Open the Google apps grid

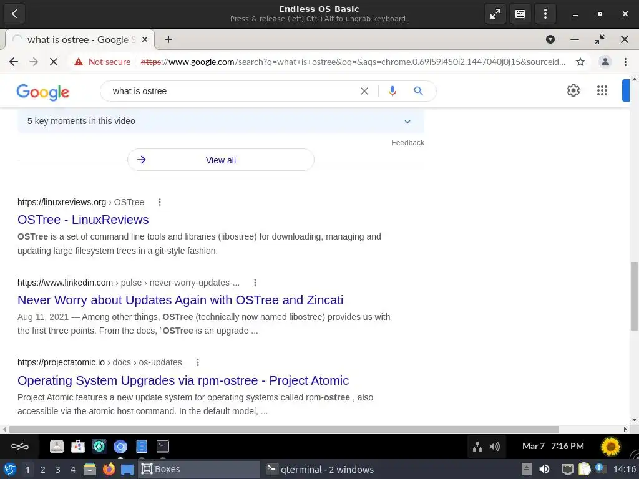(x=602, y=90)
